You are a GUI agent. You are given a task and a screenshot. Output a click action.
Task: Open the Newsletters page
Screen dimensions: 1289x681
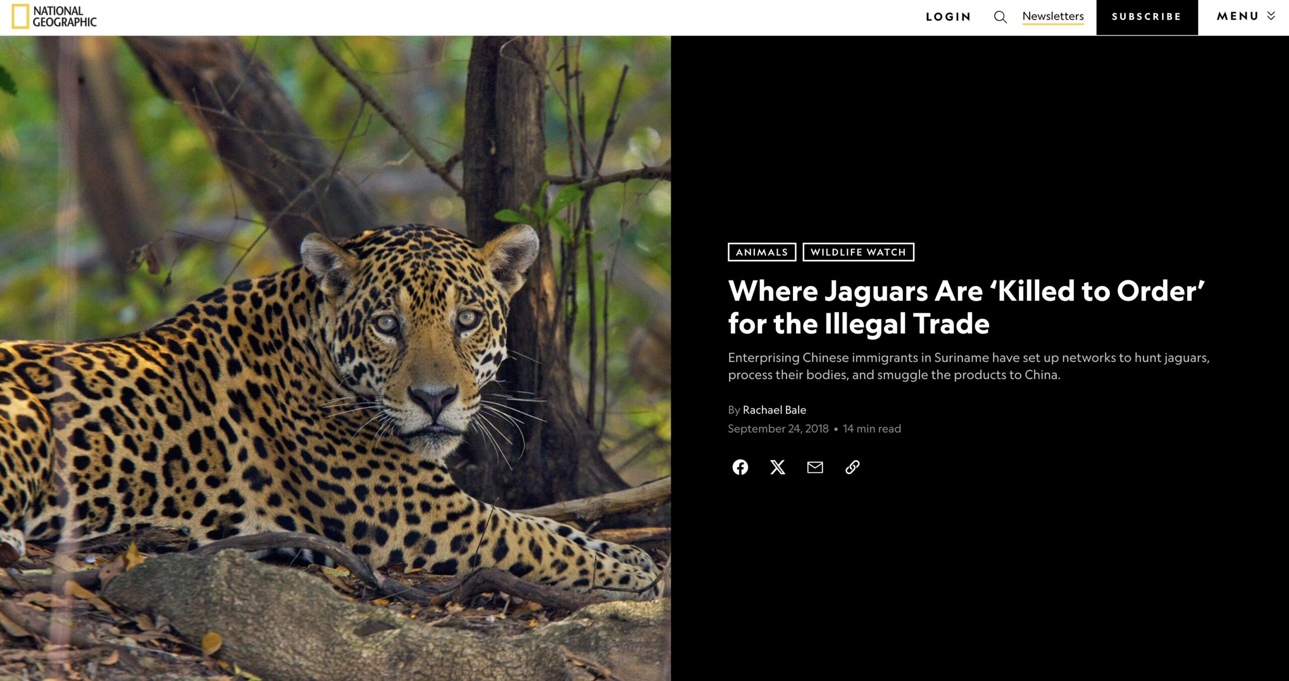pos(1053,16)
